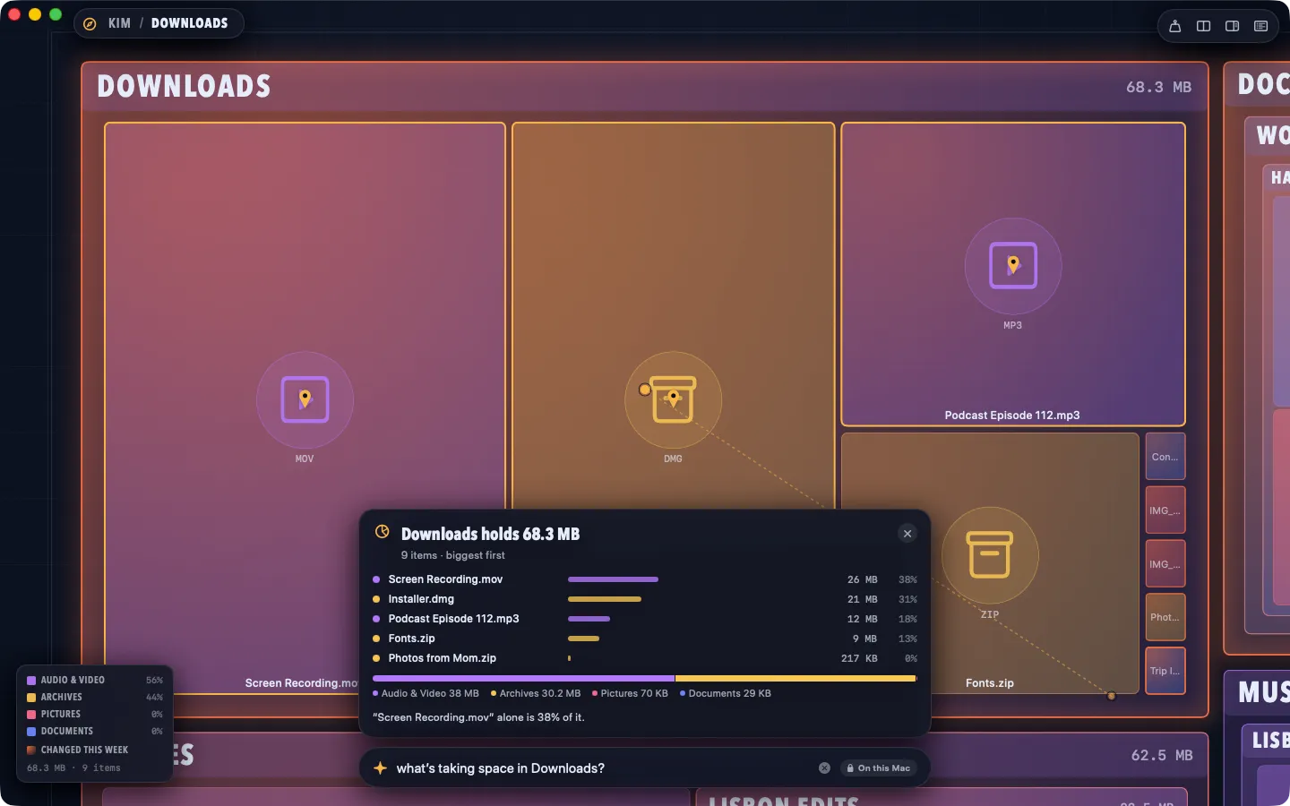
Task: Select the ZIP archive box icon
Action: tap(990, 555)
